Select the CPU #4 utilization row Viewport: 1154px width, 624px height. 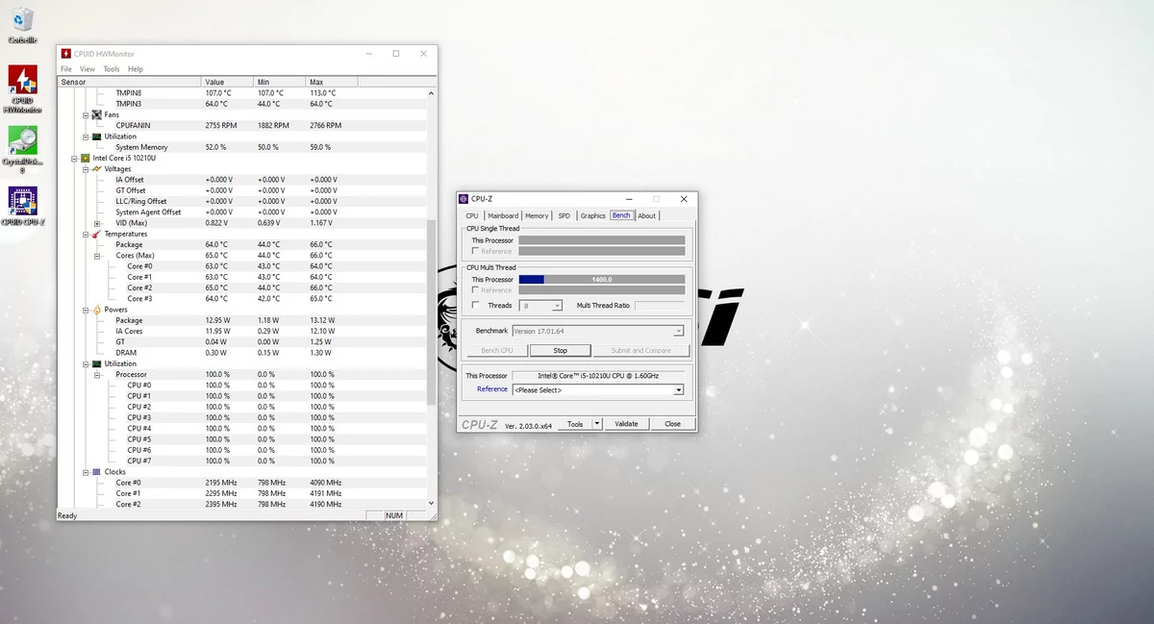(242, 429)
